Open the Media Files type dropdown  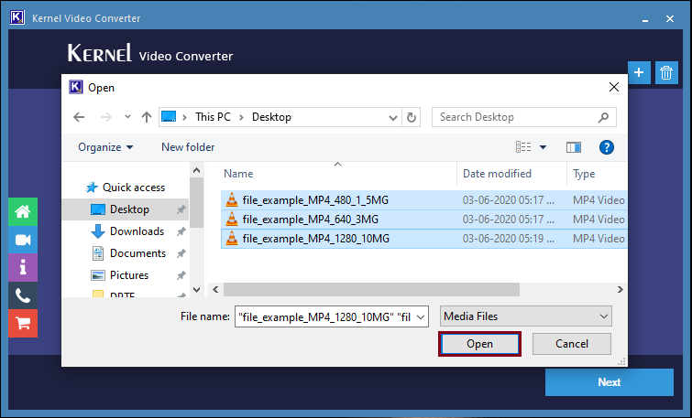tap(525, 316)
